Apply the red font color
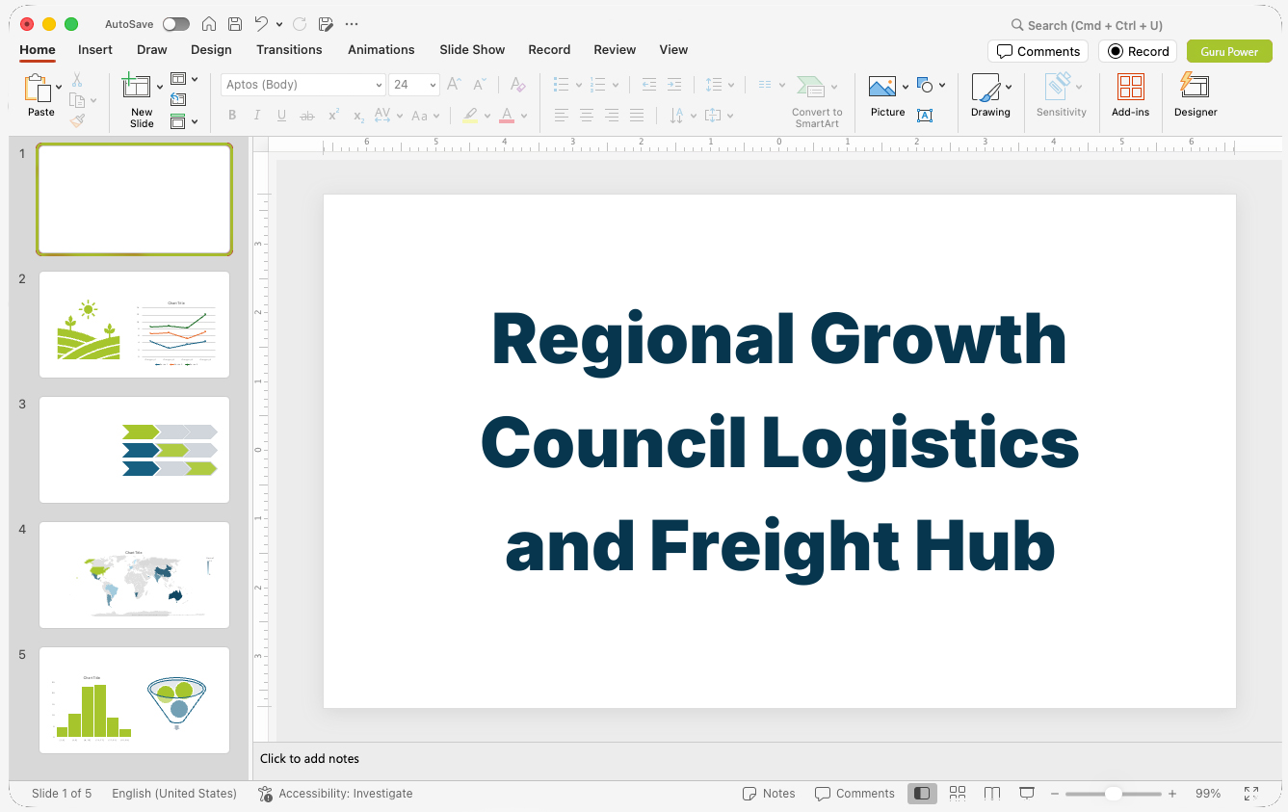Viewport: 1288px width, 812px height. pyautogui.click(x=507, y=116)
